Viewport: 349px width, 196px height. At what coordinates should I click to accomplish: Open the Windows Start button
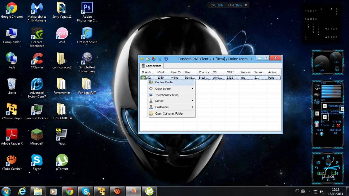pos(6,191)
